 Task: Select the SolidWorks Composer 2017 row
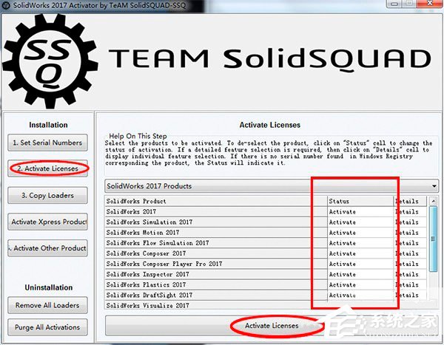[216, 253]
